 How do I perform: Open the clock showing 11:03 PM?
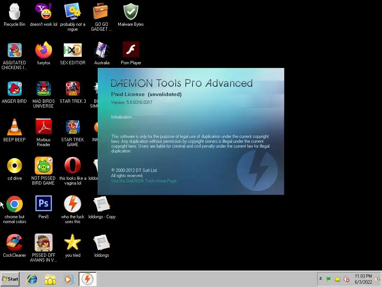click(x=363, y=279)
